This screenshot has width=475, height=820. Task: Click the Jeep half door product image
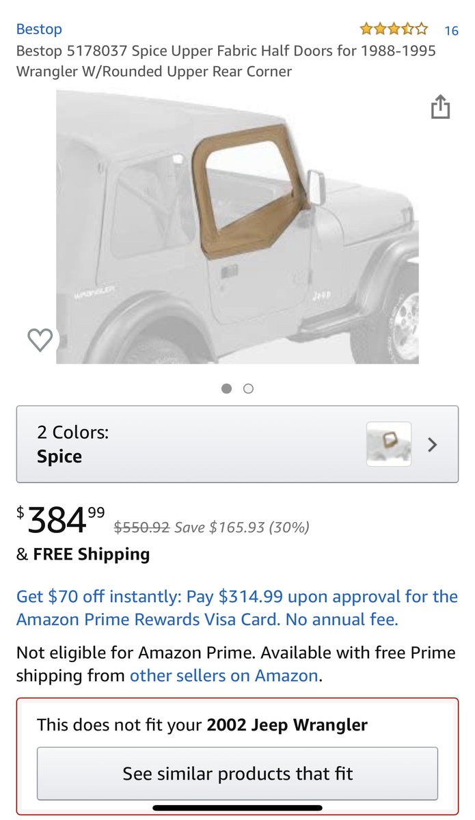(237, 228)
